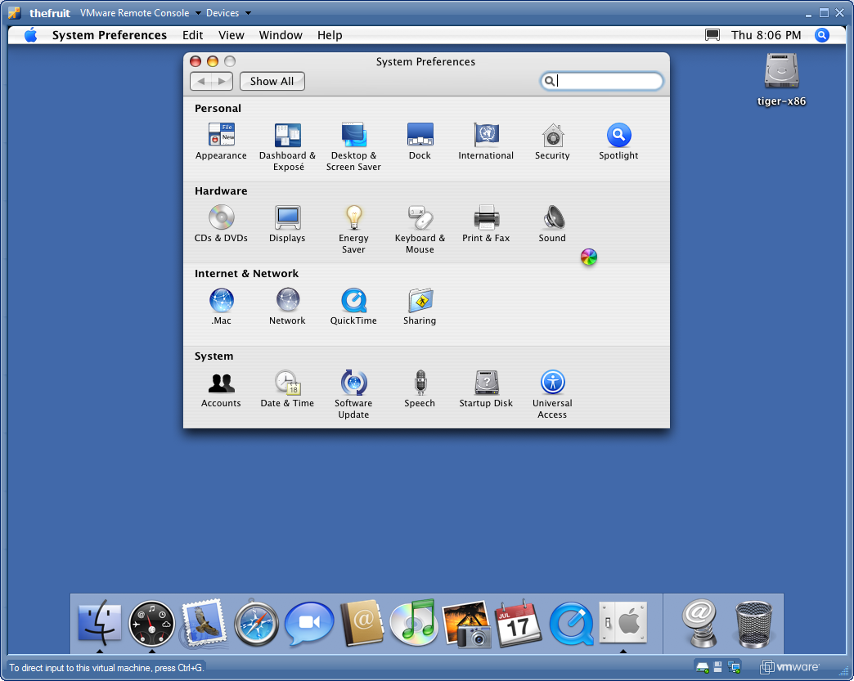
Task: Open International preferences
Action: click(486, 141)
